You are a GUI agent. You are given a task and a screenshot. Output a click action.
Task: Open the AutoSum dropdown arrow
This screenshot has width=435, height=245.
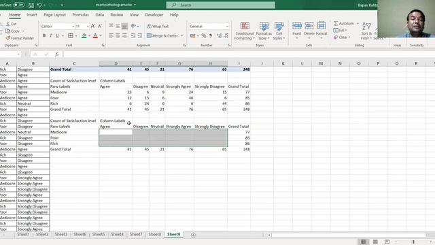pos(358,23)
